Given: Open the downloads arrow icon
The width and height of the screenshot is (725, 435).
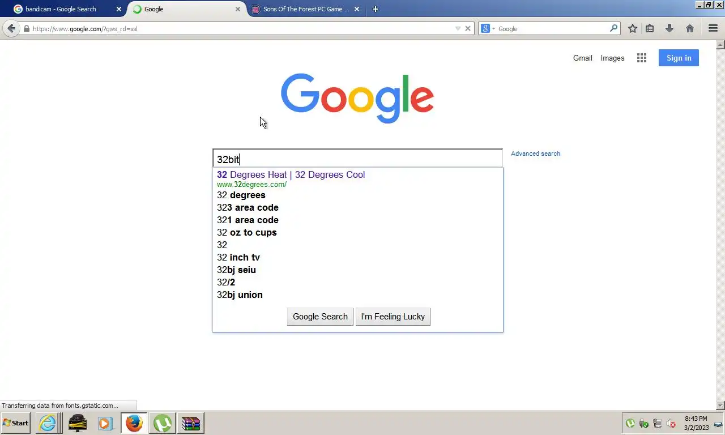Looking at the screenshot, I should click(669, 28).
